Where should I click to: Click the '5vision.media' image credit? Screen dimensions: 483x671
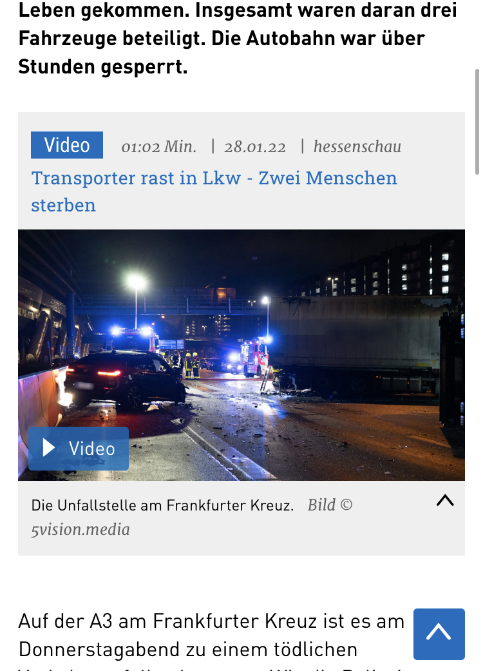click(80, 530)
